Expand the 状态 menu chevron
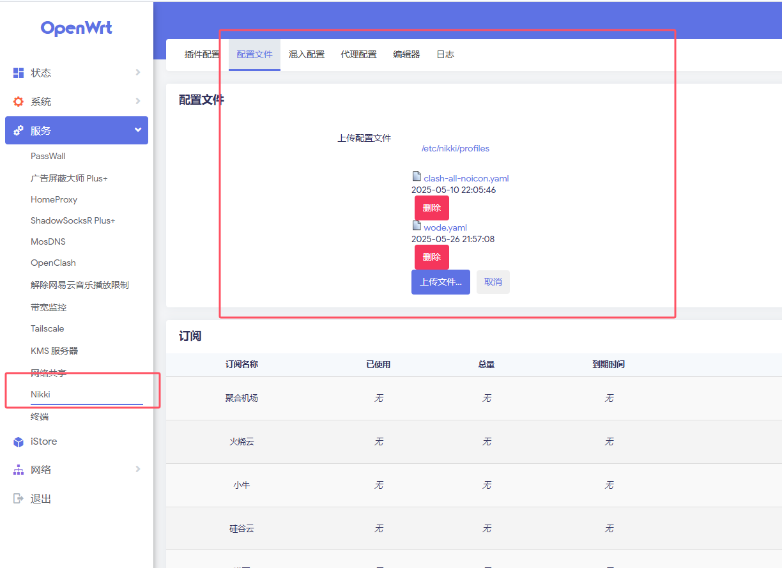Viewport: 782px width, 568px height. tap(138, 73)
